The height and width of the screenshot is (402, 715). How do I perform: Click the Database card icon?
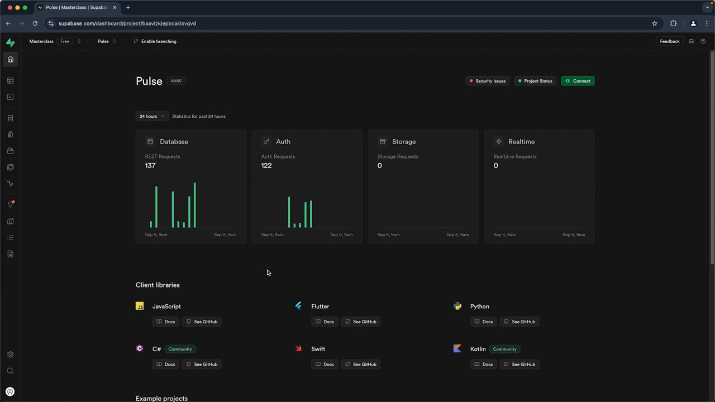(x=150, y=142)
